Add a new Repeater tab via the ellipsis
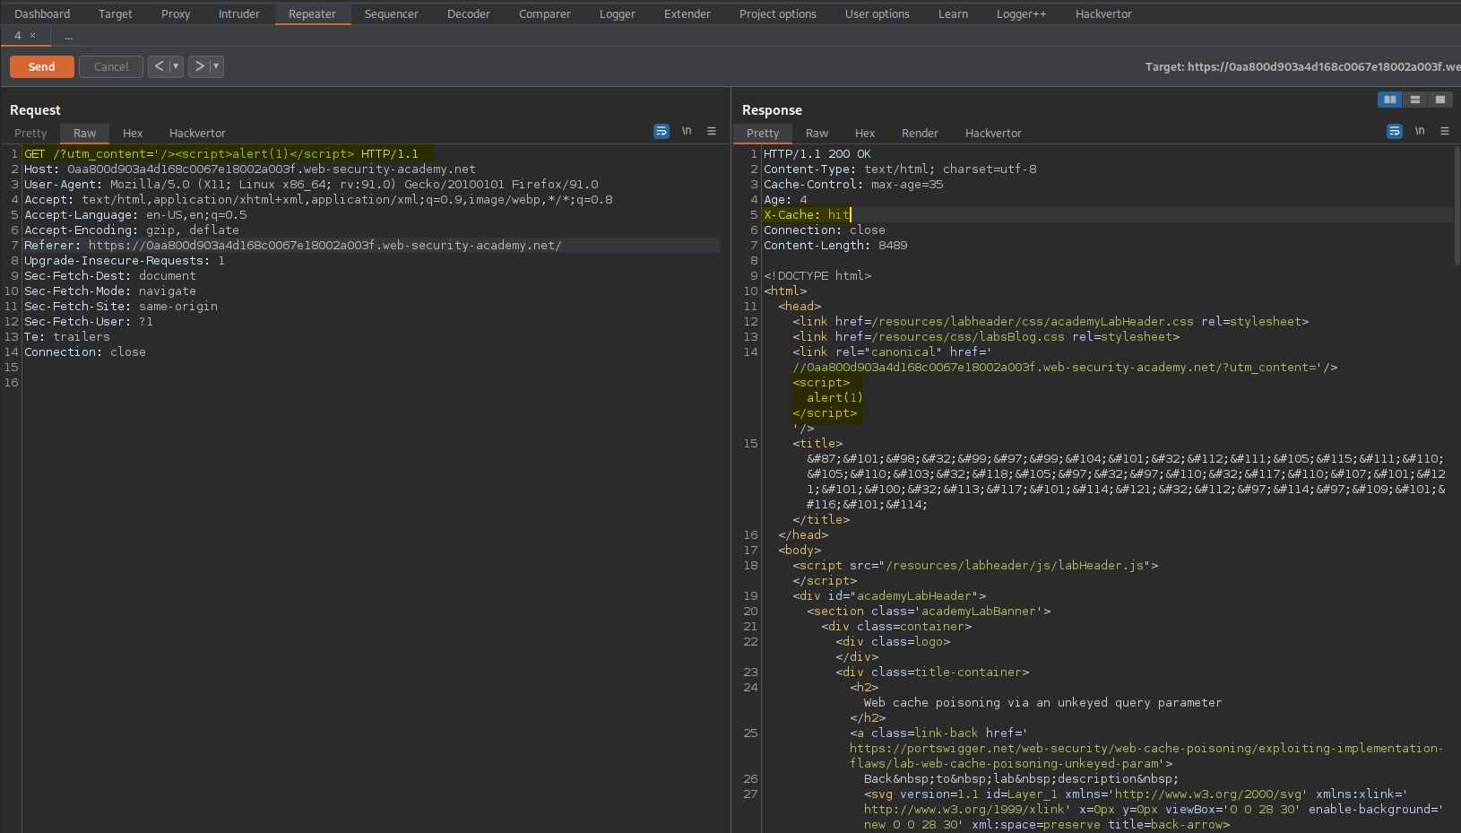This screenshot has width=1461, height=833. [69, 36]
